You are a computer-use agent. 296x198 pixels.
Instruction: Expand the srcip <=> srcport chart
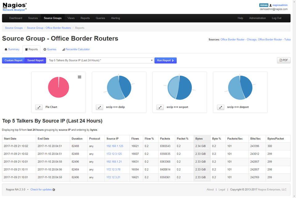coord(160,107)
